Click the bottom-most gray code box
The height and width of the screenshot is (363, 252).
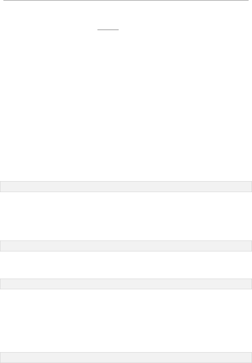pos(126,357)
